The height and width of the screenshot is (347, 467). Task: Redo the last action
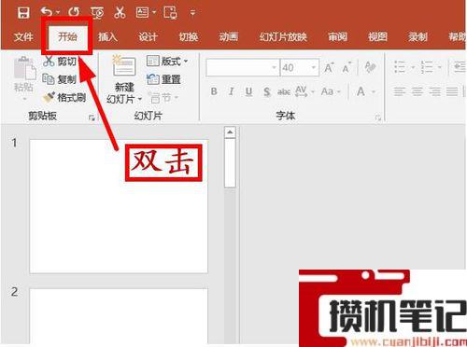pos(74,12)
